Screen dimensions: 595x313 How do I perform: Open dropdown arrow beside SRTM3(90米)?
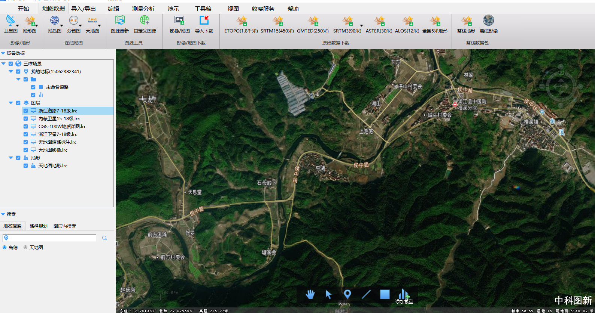tap(361, 26)
